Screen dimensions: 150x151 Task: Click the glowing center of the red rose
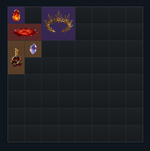25,31
